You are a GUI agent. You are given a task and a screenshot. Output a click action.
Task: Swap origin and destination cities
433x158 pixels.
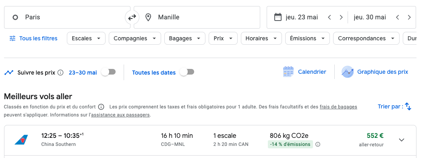click(x=132, y=17)
